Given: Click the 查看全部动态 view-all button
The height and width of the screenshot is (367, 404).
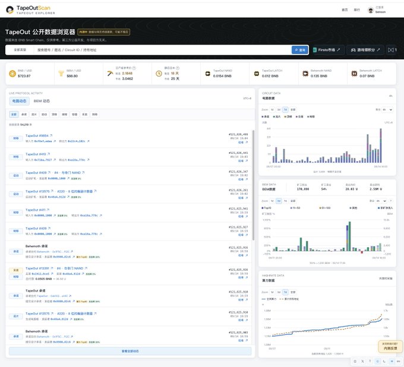Looking at the screenshot, I should pos(130,351).
